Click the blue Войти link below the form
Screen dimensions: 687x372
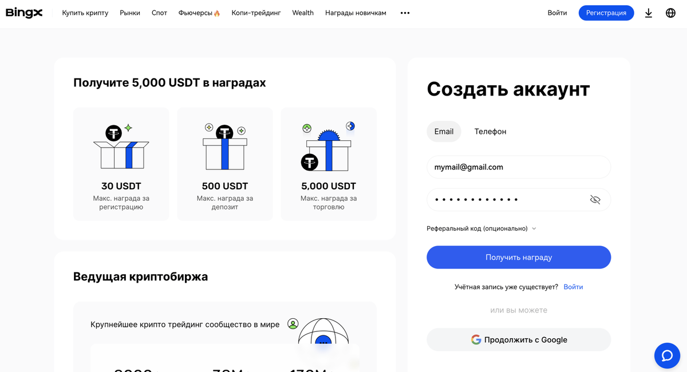point(573,287)
